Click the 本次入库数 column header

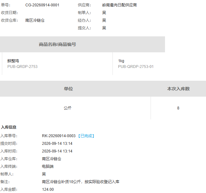coord(178,89)
